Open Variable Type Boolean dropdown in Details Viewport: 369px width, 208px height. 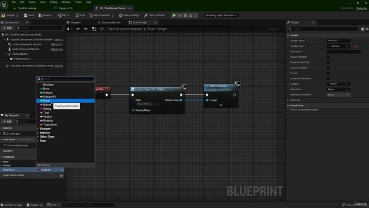click(338, 46)
